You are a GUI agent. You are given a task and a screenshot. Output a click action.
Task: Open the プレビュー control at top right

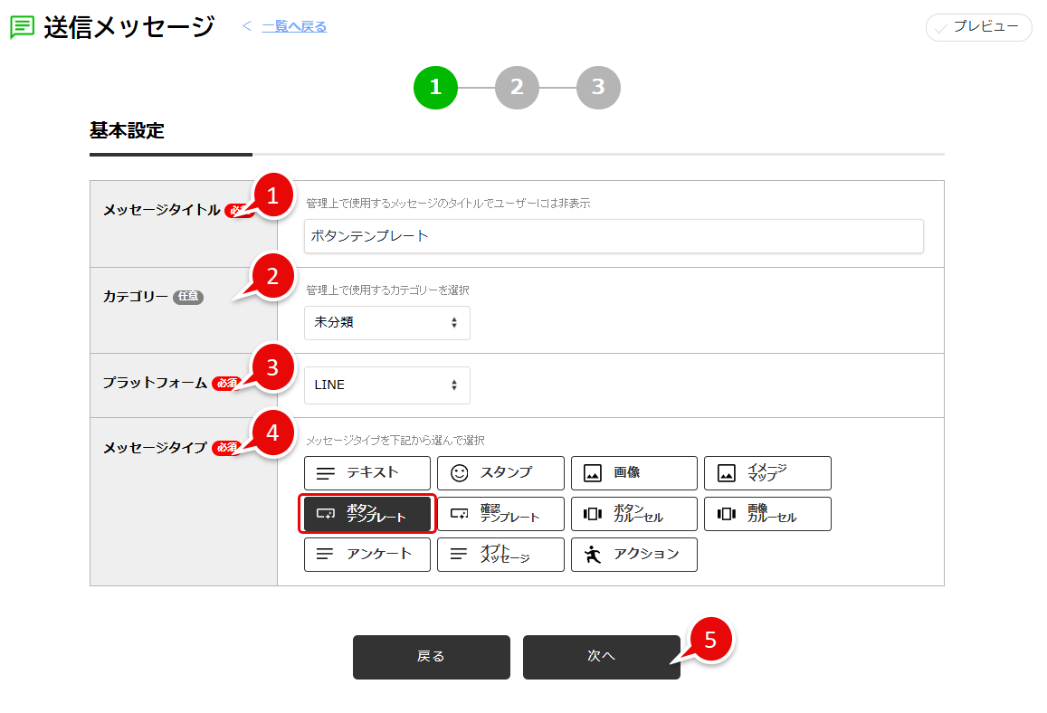click(x=978, y=27)
